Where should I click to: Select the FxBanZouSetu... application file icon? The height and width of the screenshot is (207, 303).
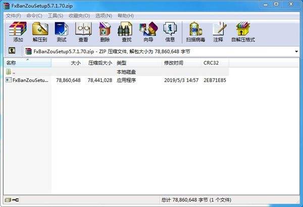pyautogui.click(x=9, y=80)
